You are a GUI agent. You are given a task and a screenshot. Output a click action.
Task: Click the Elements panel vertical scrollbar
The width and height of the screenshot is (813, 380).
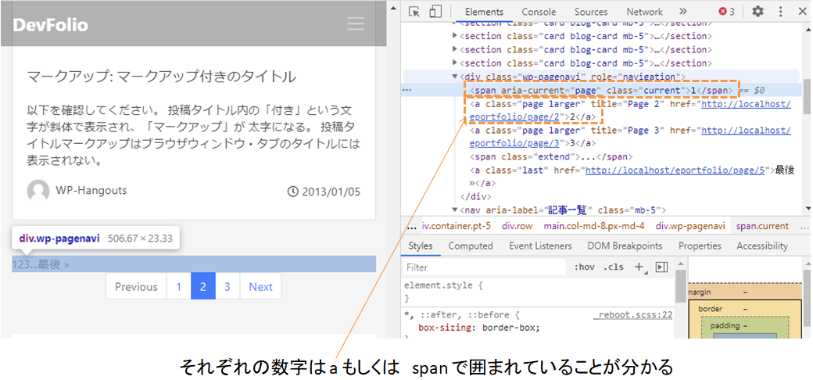tap(807, 96)
